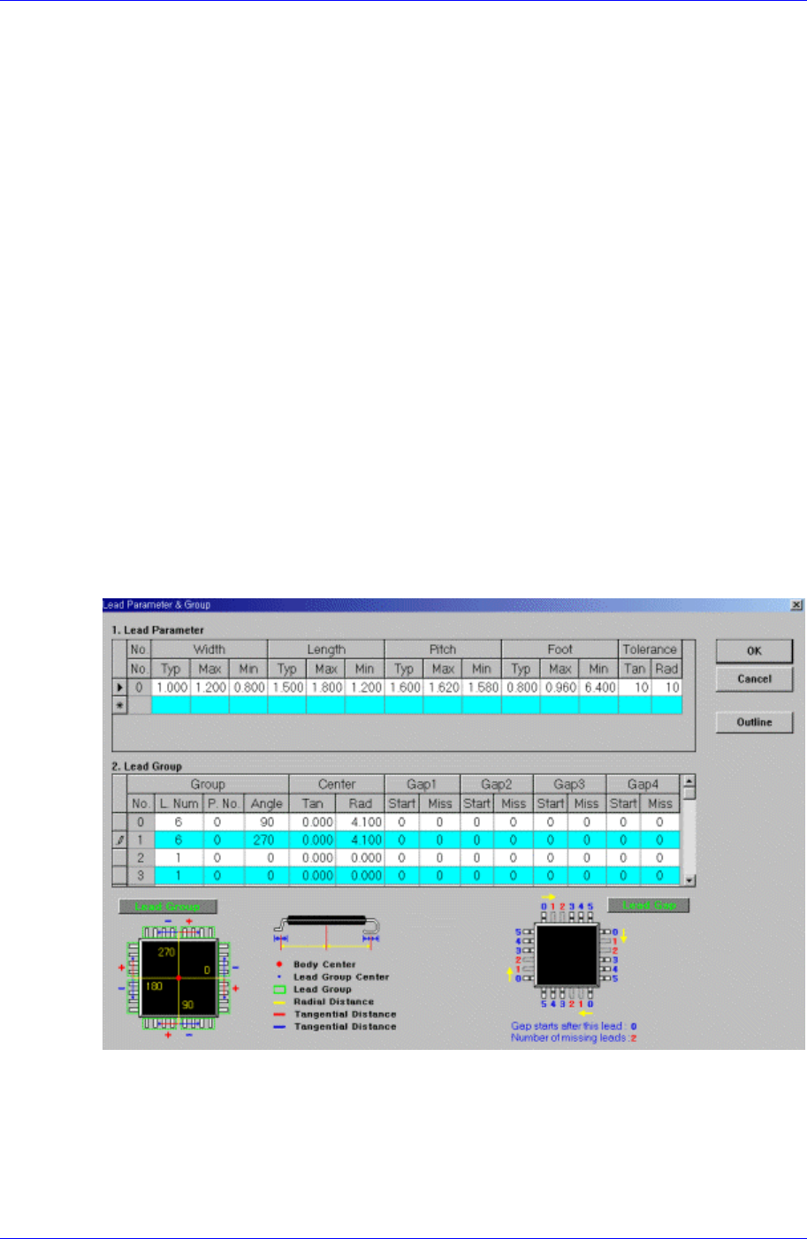This screenshot has width=807, height=1239.
Task: Select the Gap1 Start cell of group 0
Action: [x=402, y=822]
